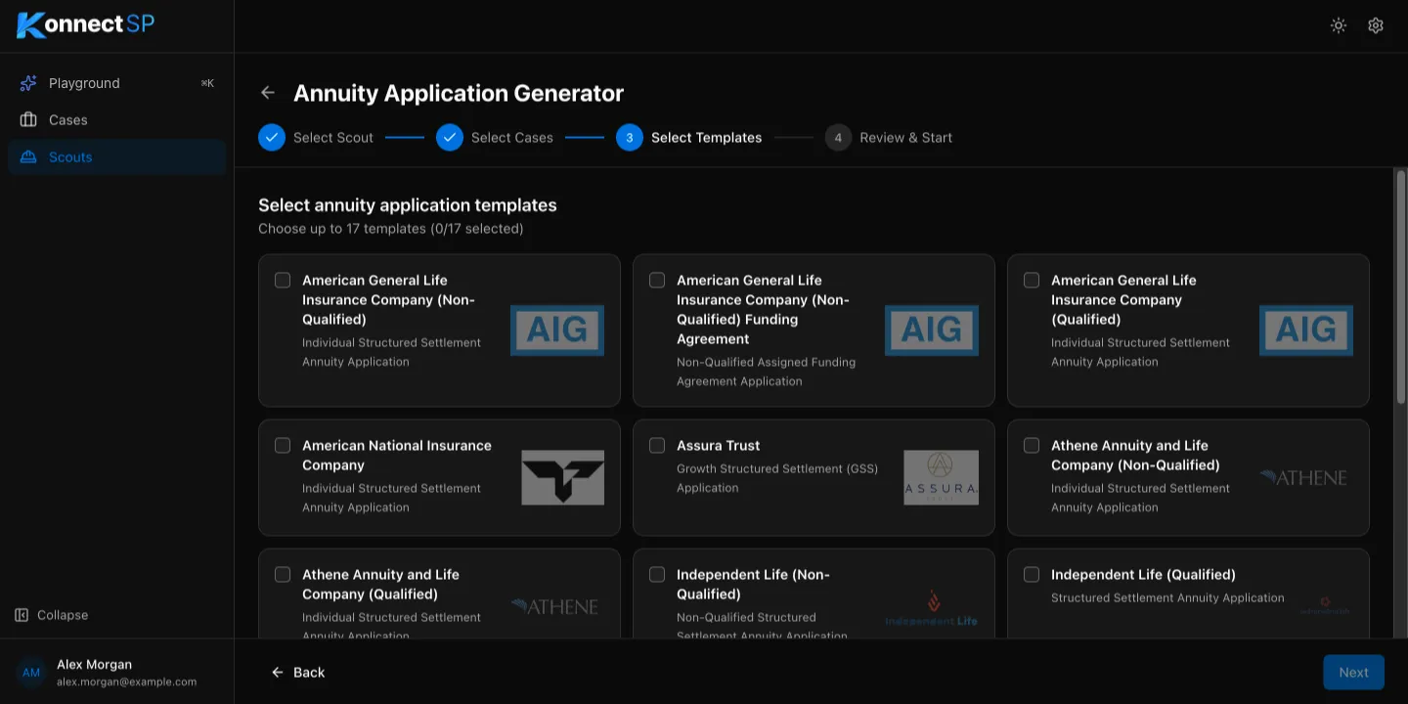Click alex.morgan@example.com email text

click(x=127, y=682)
